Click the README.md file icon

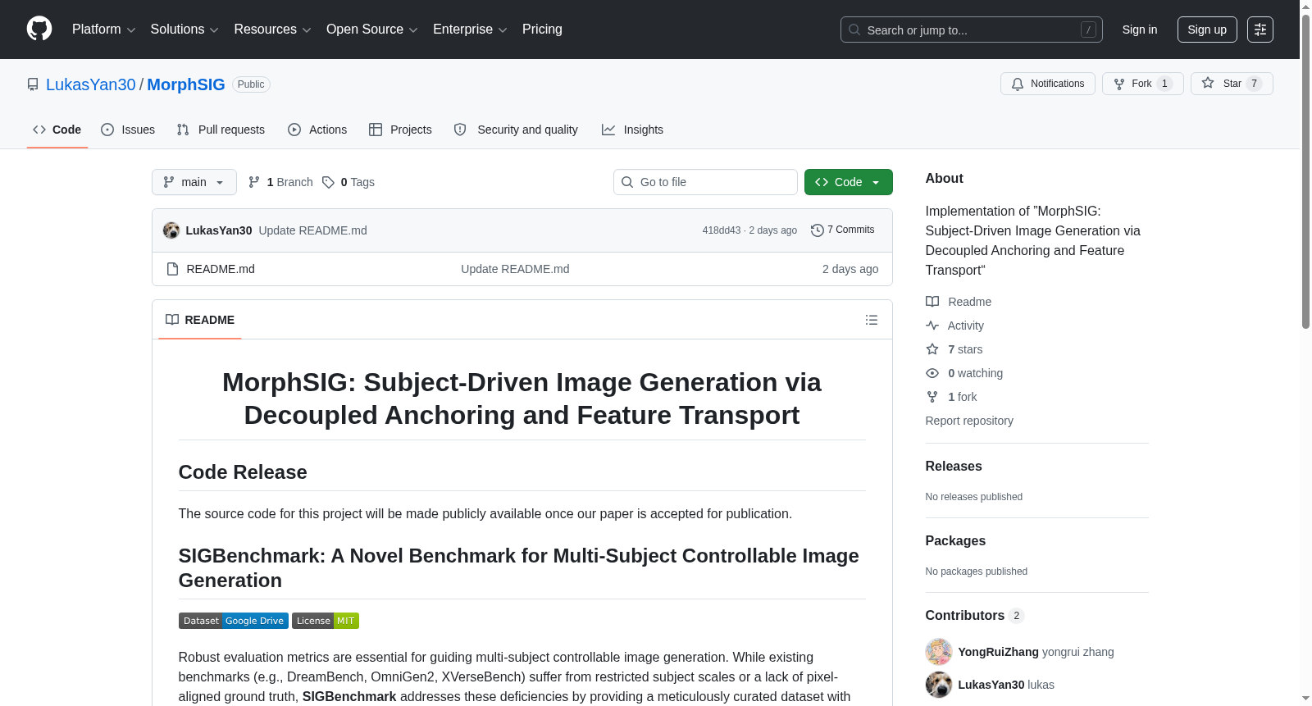(x=172, y=269)
